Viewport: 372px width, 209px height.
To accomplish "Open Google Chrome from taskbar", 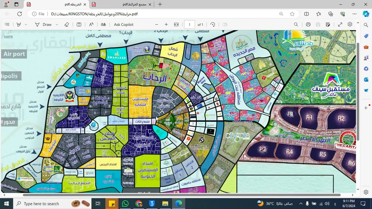I will click(139, 203).
